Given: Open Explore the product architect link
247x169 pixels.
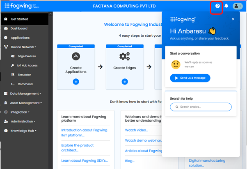Looking at the screenshot, I should [x=78, y=148].
